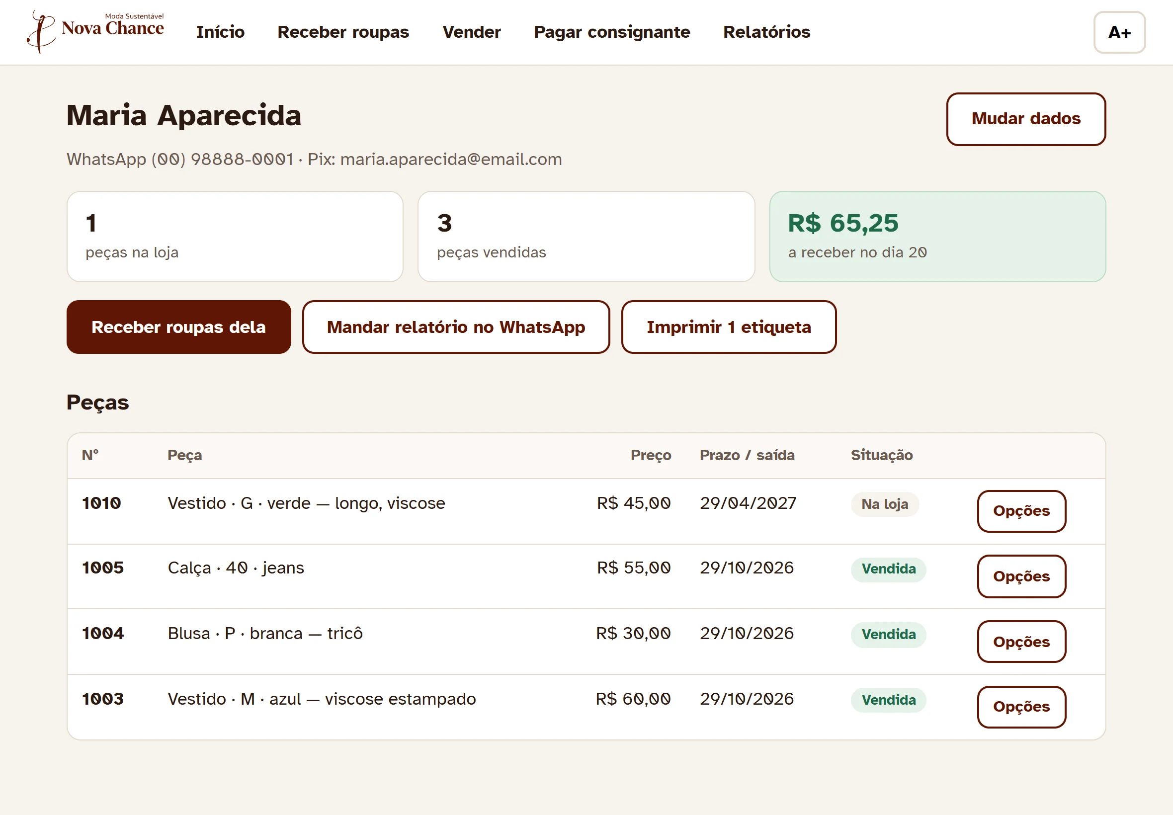Click the Peça column header
This screenshot has height=815, width=1173.
[x=184, y=455]
